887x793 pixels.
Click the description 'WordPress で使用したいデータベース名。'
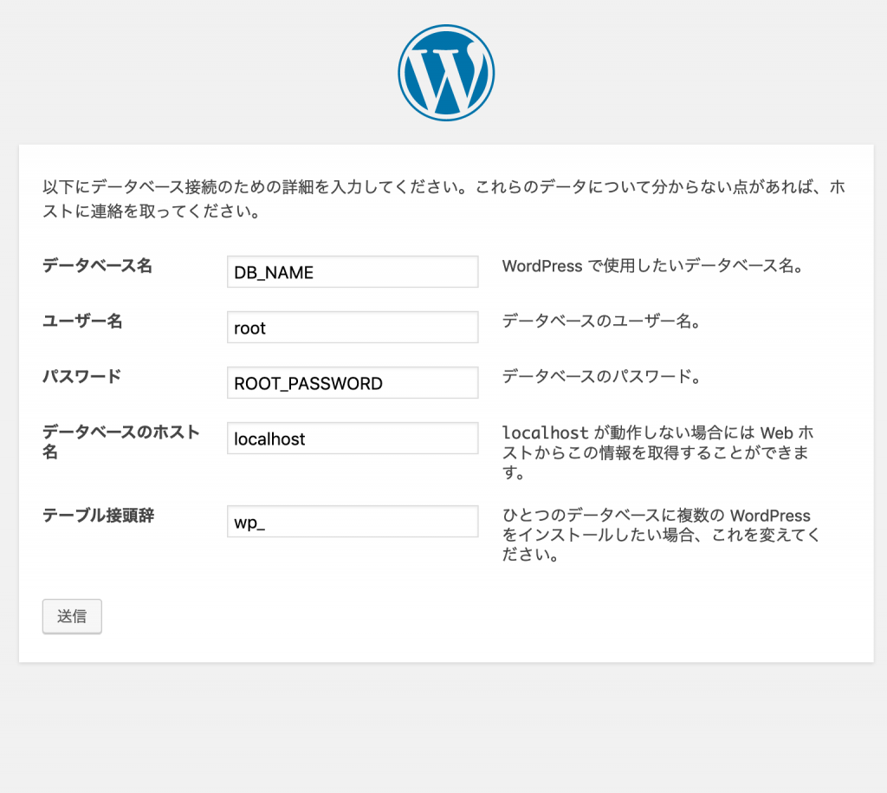[653, 266]
